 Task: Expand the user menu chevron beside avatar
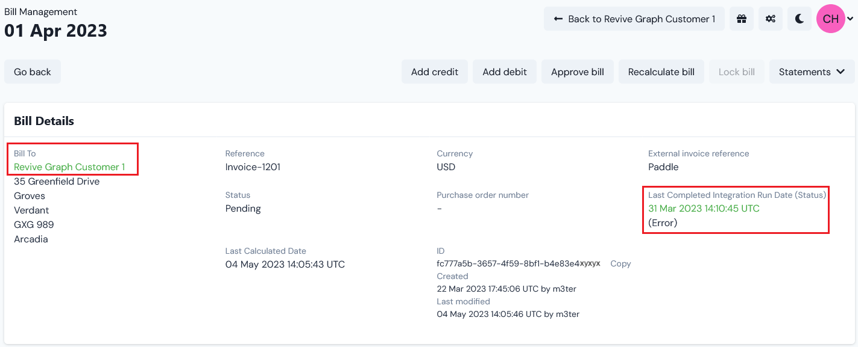850,19
